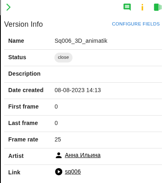
Task: Select the Date created value 08-08-2023 14:13
Action: pyautogui.click(x=77, y=90)
